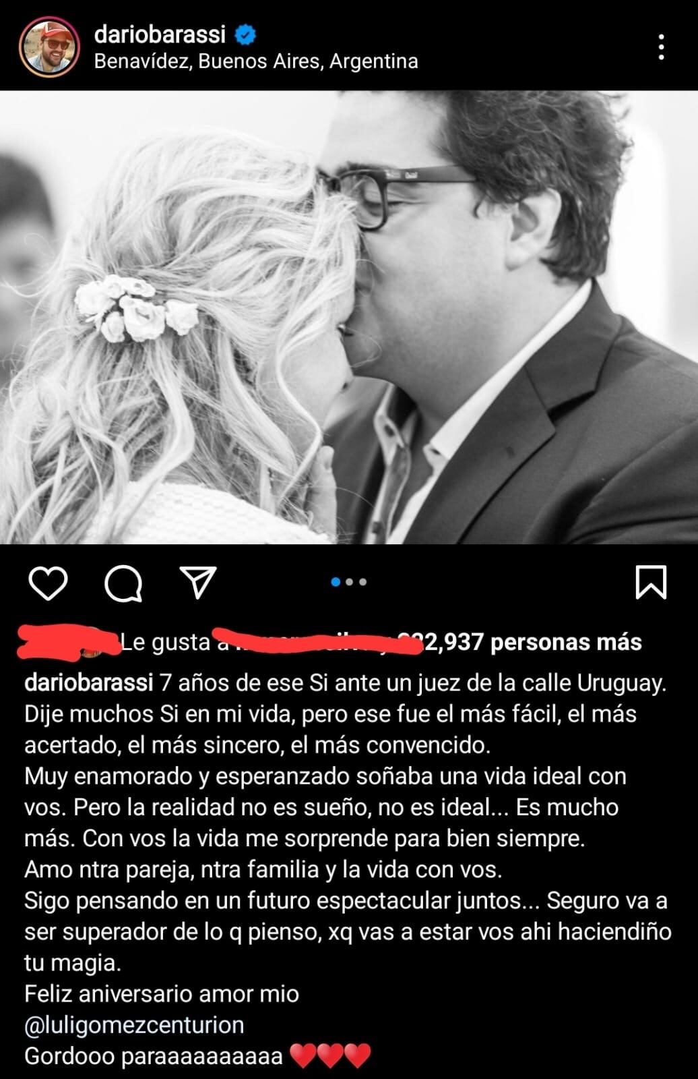
Task: Jump to second carousel dot
Action: coord(350,582)
